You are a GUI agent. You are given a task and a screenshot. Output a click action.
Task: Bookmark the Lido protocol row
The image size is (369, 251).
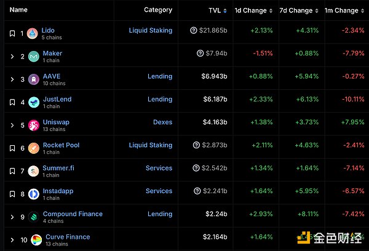coord(12,34)
